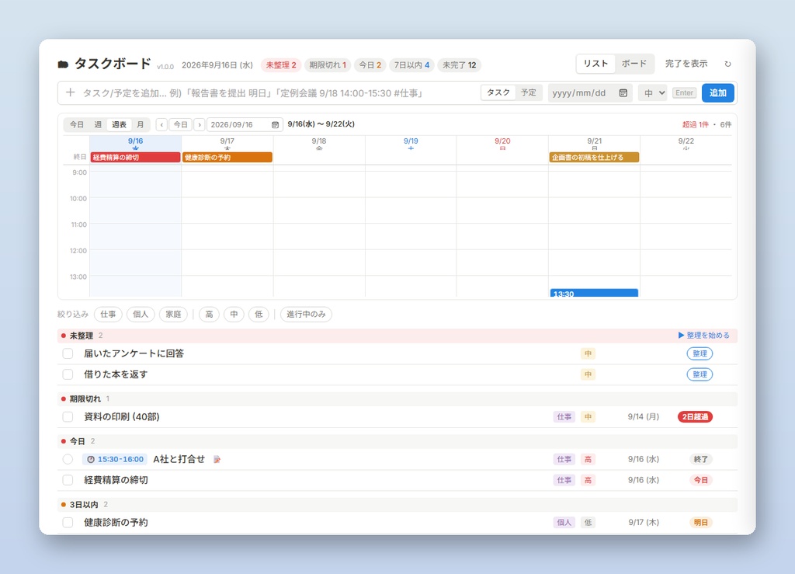
Task: Switch to the リスト view
Action: 595,64
